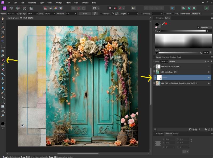
Task: Hide the nbk-backdrops-01-3 layer
Action: click(x=209, y=72)
